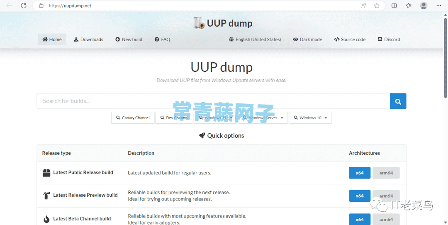Open browser Settings and more menu
Screen dimensions: 448x225
click(439, 5)
